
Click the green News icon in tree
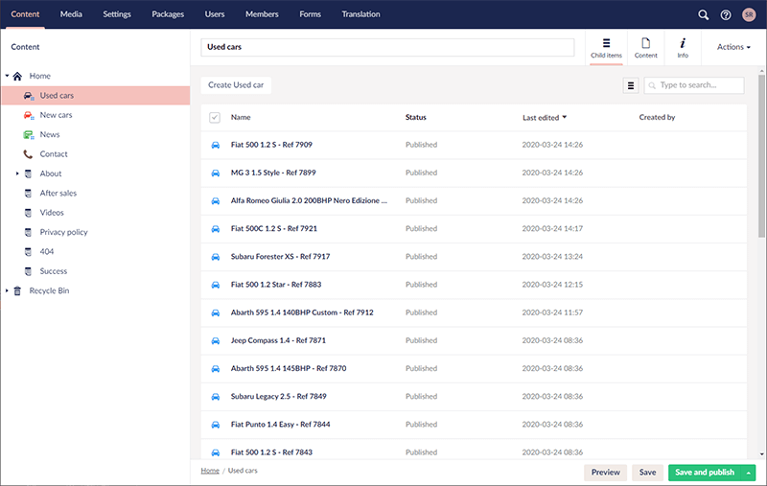coord(29,135)
